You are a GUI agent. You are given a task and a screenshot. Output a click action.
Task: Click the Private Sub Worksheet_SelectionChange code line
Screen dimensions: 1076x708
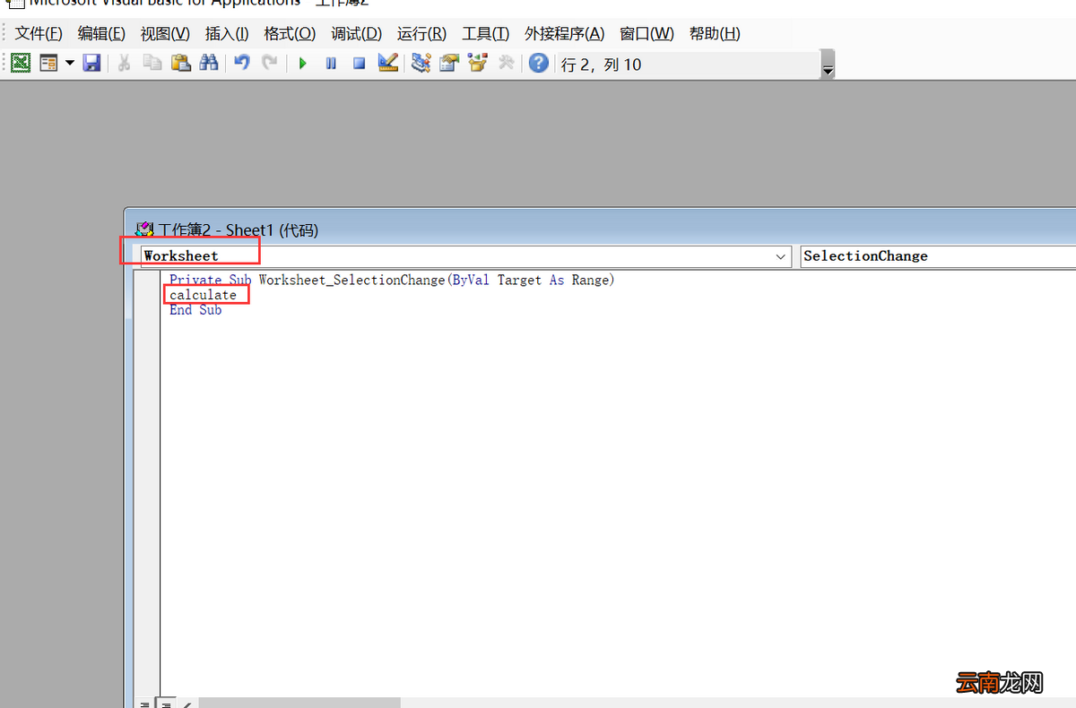(392, 280)
